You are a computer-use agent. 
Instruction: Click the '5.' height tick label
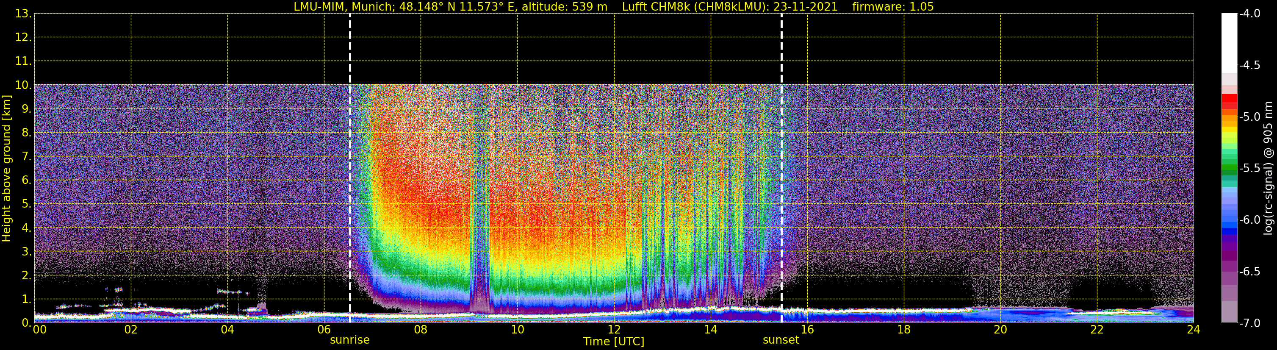pos(26,204)
